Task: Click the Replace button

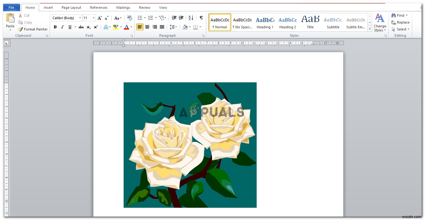Action: pos(400,22)
